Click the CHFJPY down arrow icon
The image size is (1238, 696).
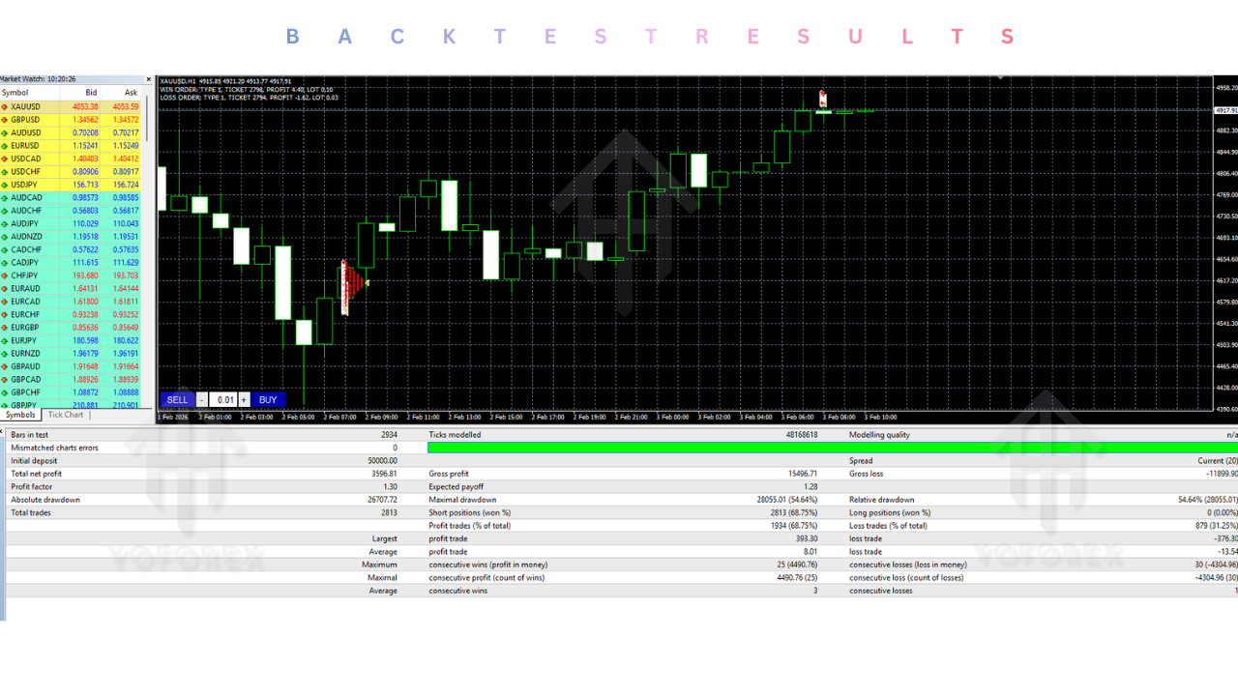click(5, 275)
